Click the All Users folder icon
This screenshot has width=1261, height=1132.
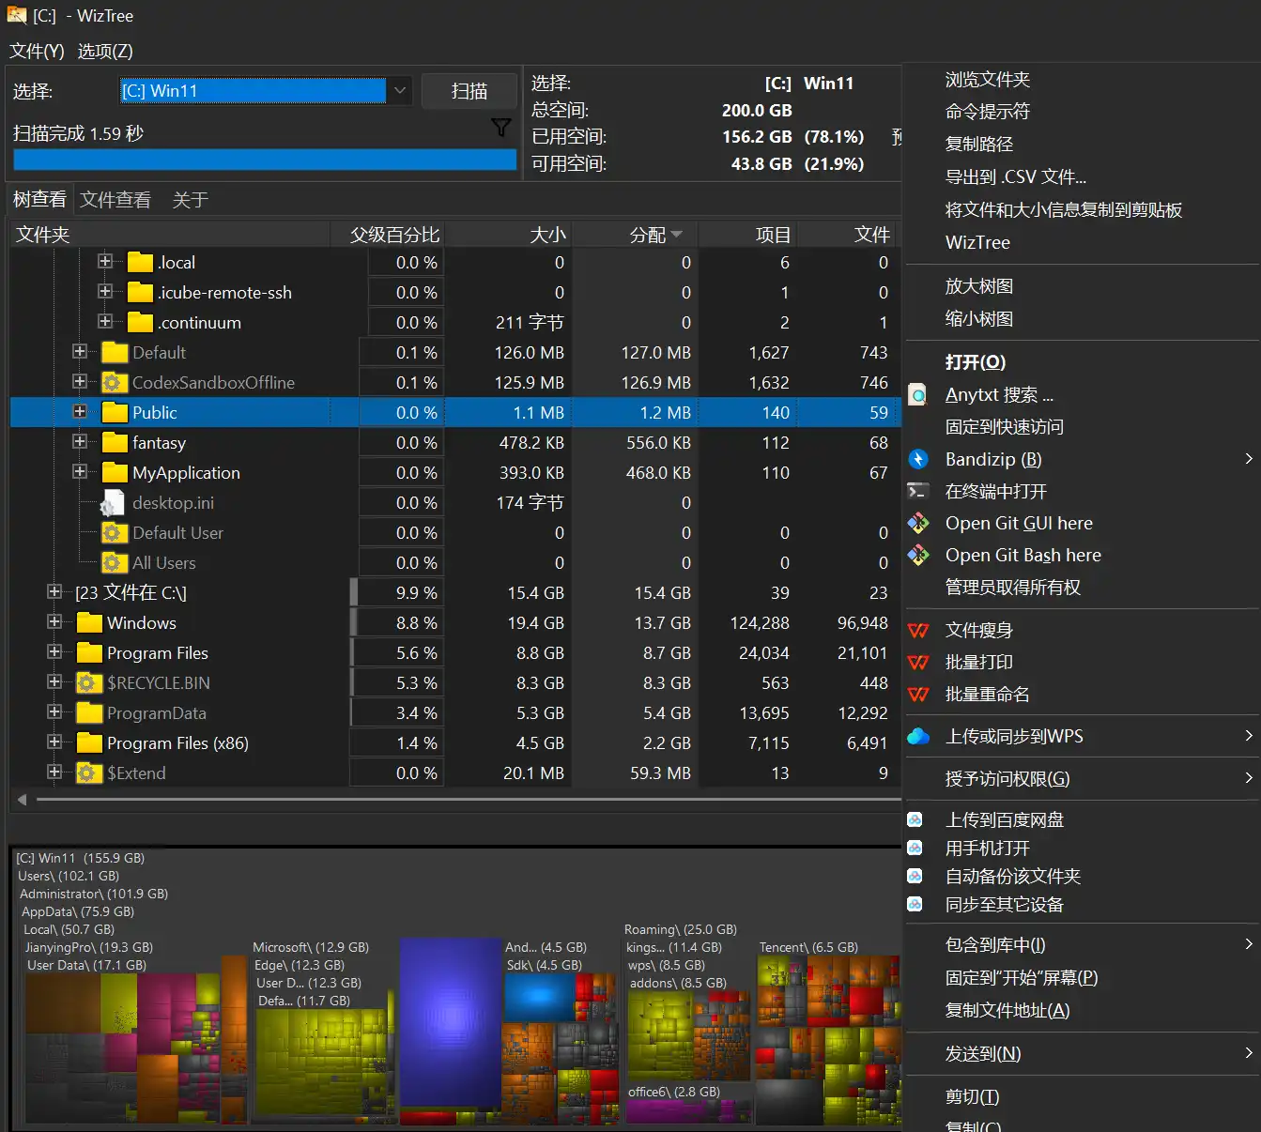coord(115,562)
